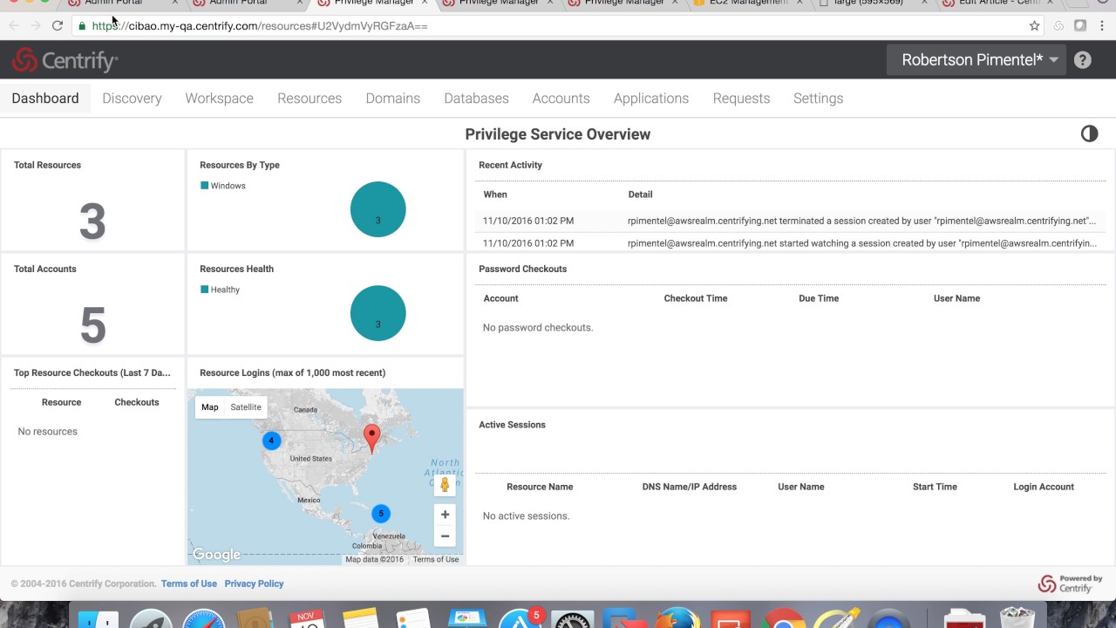Open Trash from the Dock
This screenshot has height=628, width=1116.
(x=1017, y=618)
